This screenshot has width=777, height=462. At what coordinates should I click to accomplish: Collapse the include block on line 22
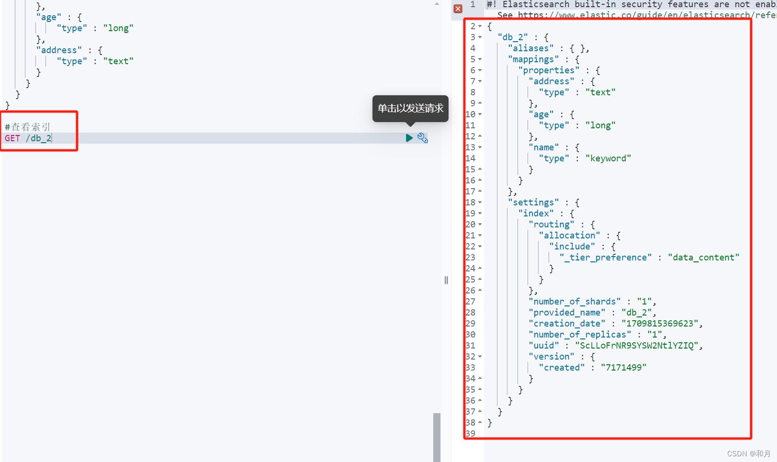click(x=479, y=246)
